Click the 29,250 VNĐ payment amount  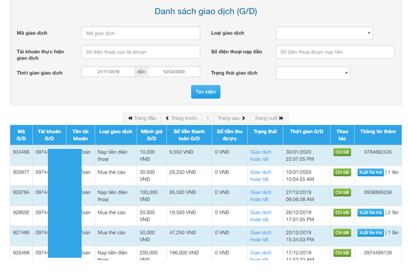coord(183,172)
